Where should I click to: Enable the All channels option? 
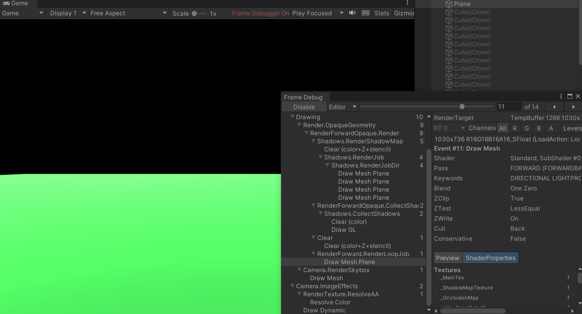[503, 128]
